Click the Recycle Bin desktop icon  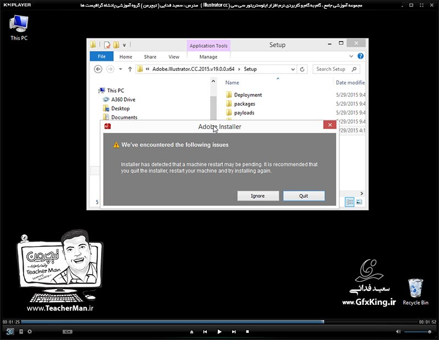pyautogui.click(x=415, y=292)
